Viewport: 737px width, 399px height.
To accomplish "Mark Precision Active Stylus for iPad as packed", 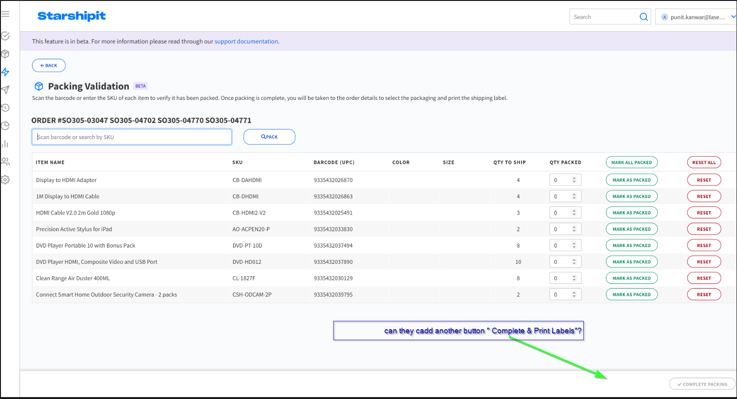I will coord(631,229).
